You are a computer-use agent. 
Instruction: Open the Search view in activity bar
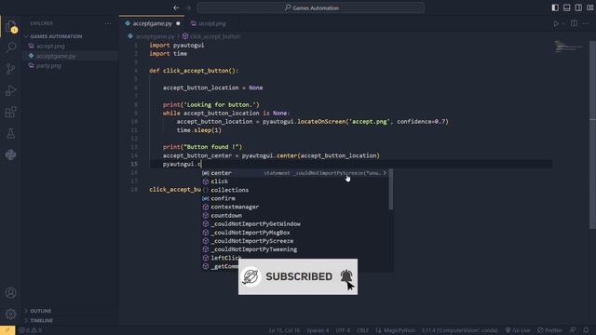[x=10, y=47]
